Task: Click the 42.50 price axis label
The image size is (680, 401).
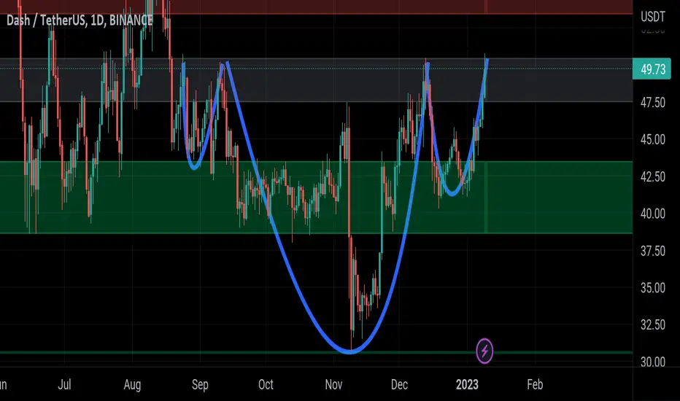Action: [x=653, y=176]
